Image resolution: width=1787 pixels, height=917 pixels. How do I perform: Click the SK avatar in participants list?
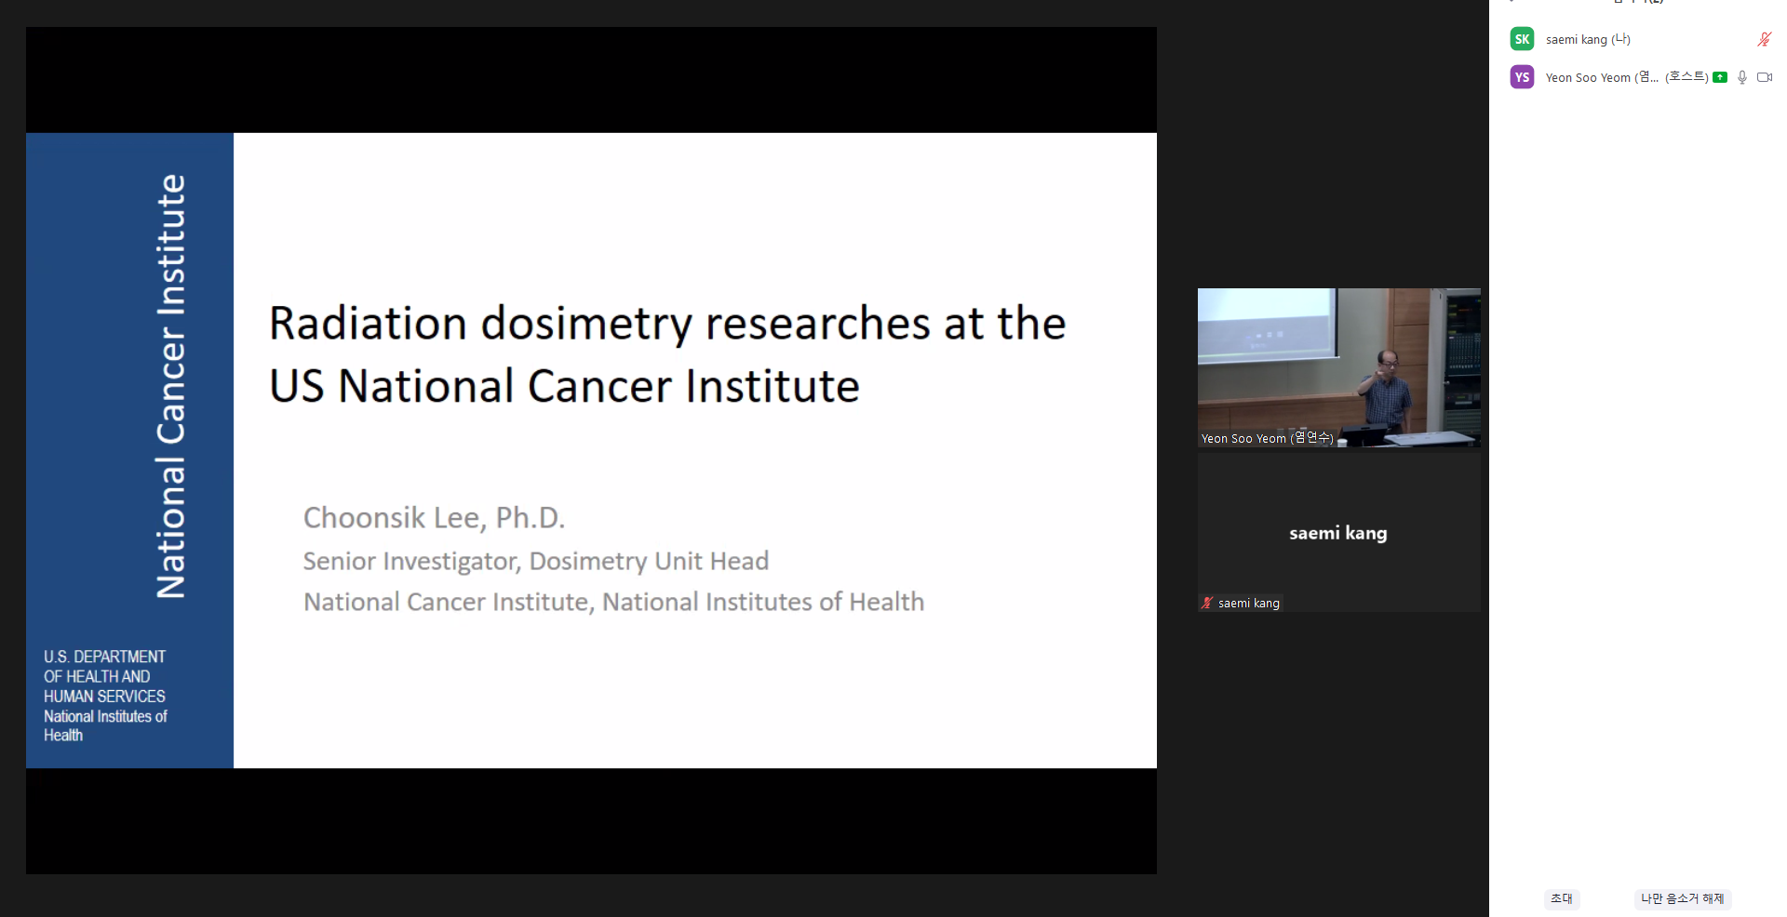[x=1522, y=39]
